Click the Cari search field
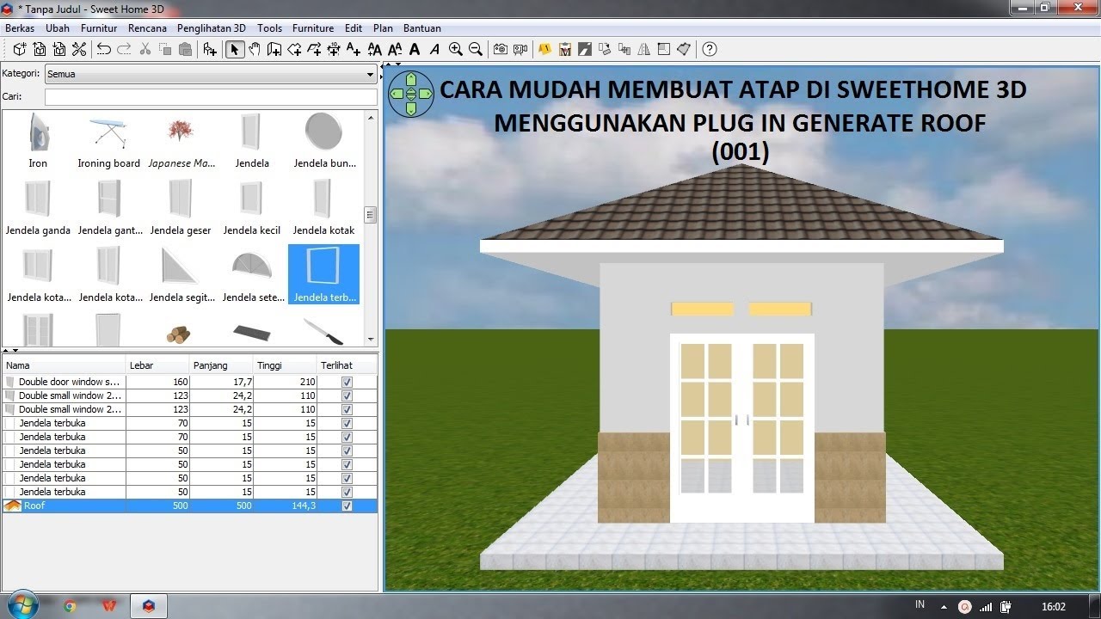The image size is (1101, 619). coord(211,97)
